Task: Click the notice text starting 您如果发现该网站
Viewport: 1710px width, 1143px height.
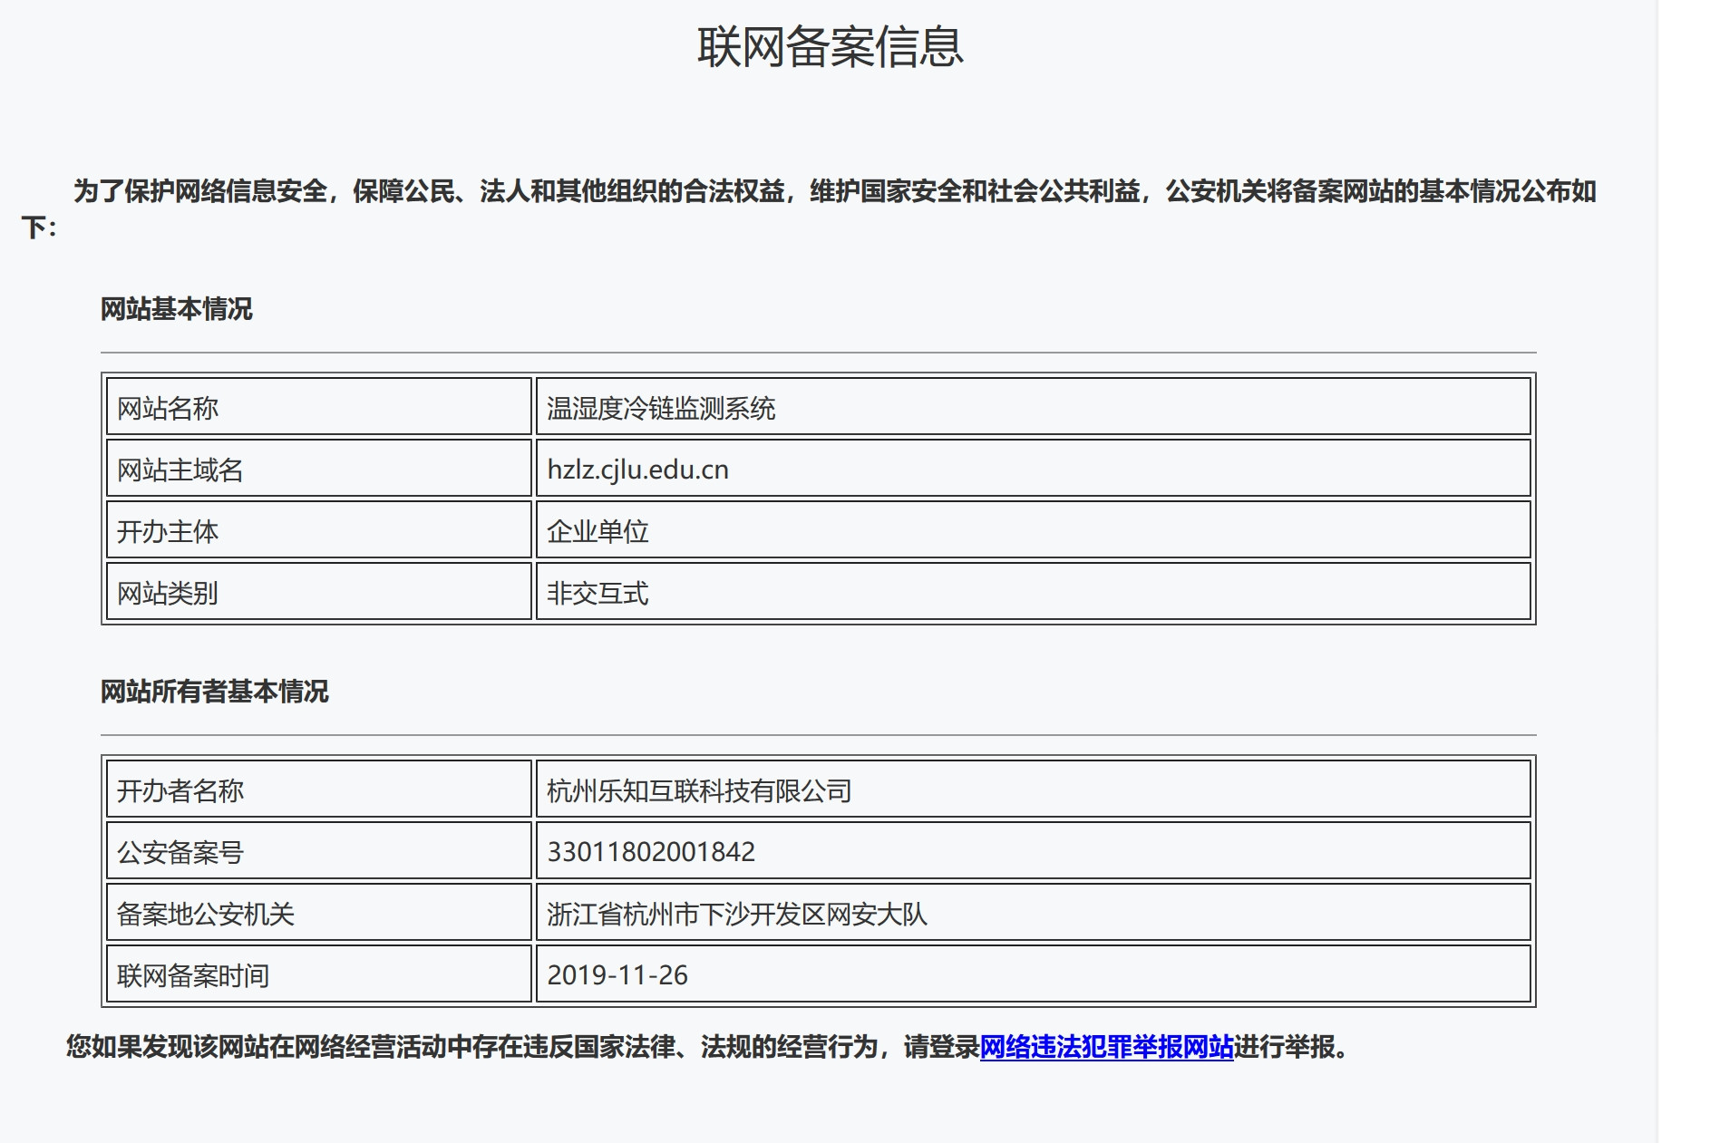Action: [708, 1047]
